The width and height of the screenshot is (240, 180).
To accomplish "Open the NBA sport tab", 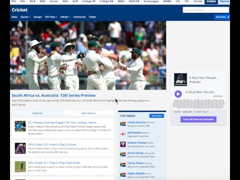I will coord(42,1).
